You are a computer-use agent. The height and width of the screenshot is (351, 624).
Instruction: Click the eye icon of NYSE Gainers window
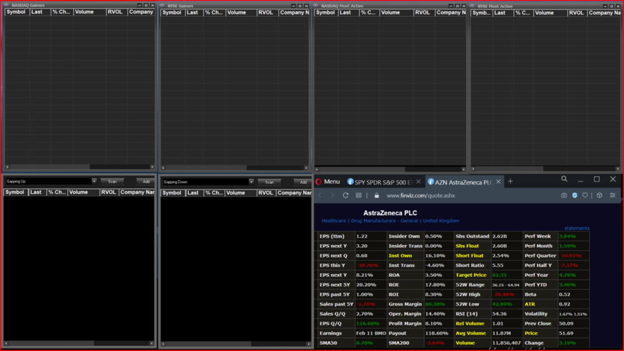[x=162, y=6]
